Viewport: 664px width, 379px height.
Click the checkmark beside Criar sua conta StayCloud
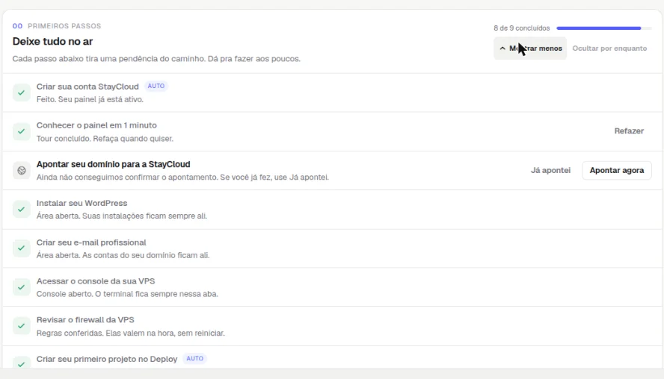[x=21, y=93]
